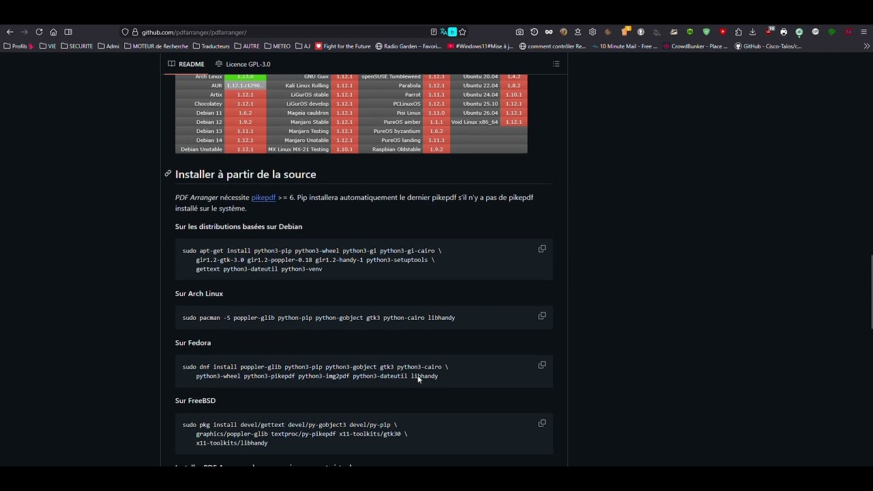Click the page vertical scrollbar thumb
The image size is (873, 491).
point(872,292)
